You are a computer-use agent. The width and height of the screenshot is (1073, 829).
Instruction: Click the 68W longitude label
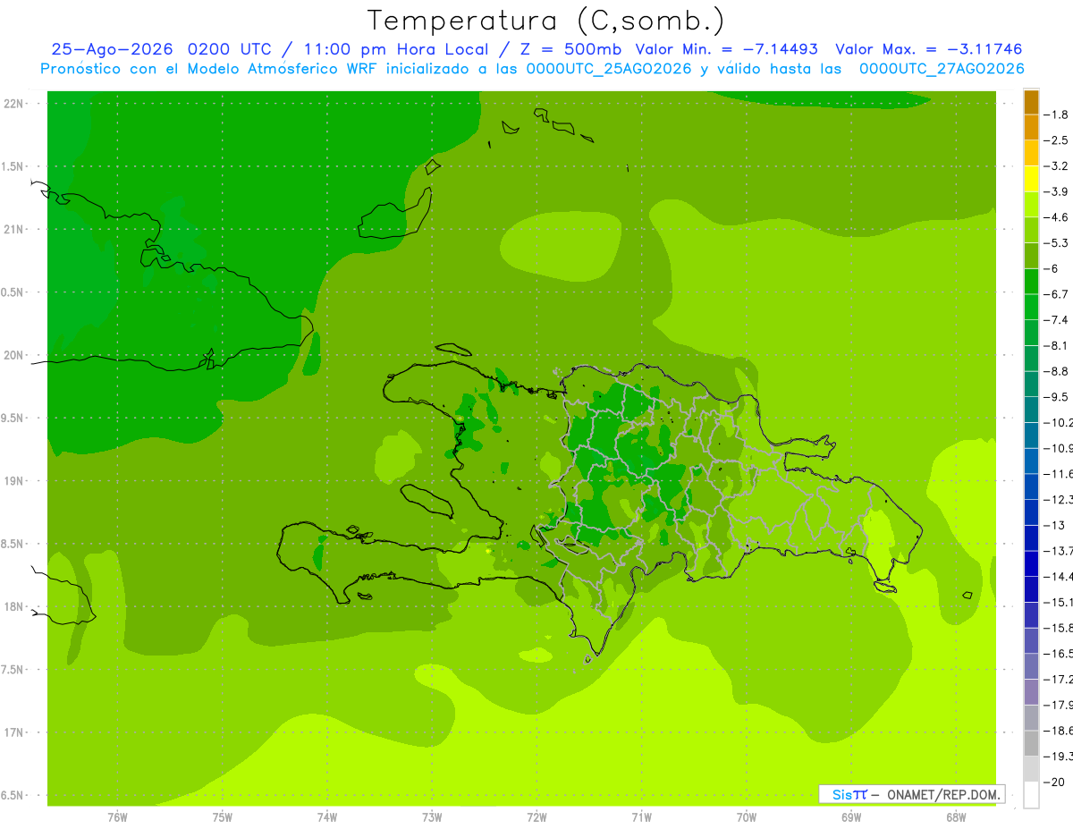click(x=956, y=817)
